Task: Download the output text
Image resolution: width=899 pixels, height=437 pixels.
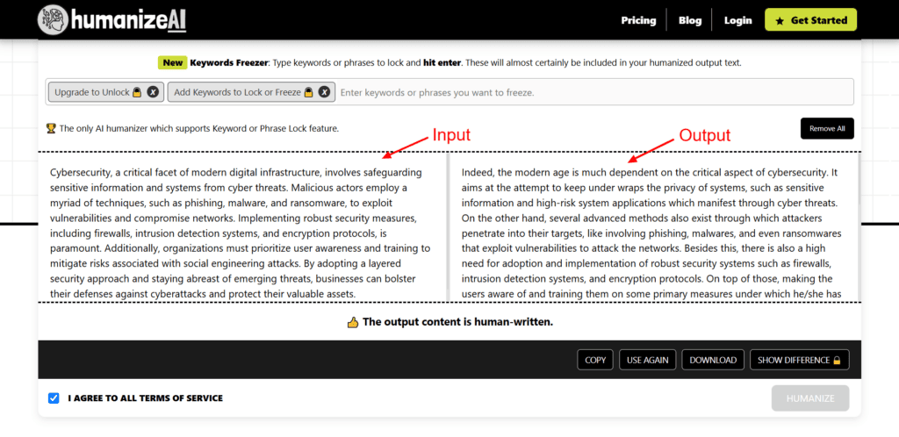Action: tap(713, 360)
